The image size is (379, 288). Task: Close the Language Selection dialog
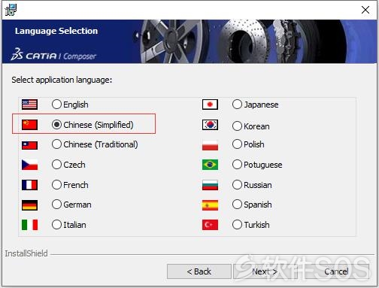[x=365, y=10]
